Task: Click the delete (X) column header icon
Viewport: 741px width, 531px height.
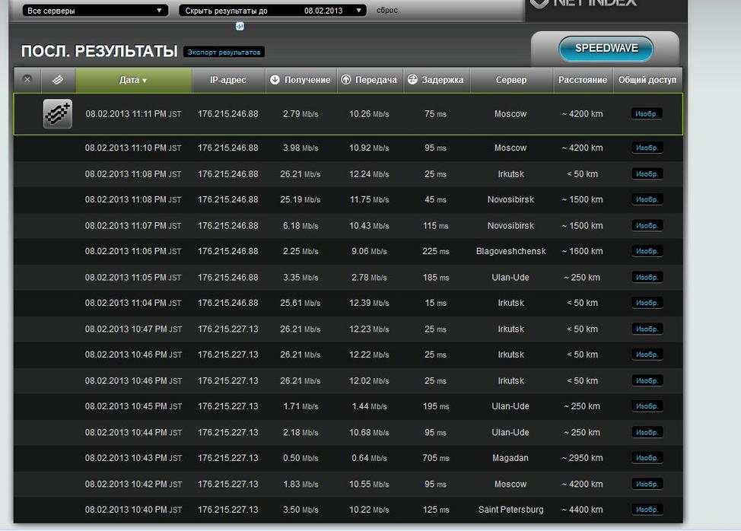Action: click(27, 79)
